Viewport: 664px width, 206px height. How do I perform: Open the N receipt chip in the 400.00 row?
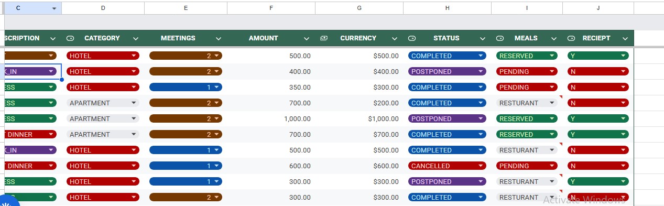[598, 71]
